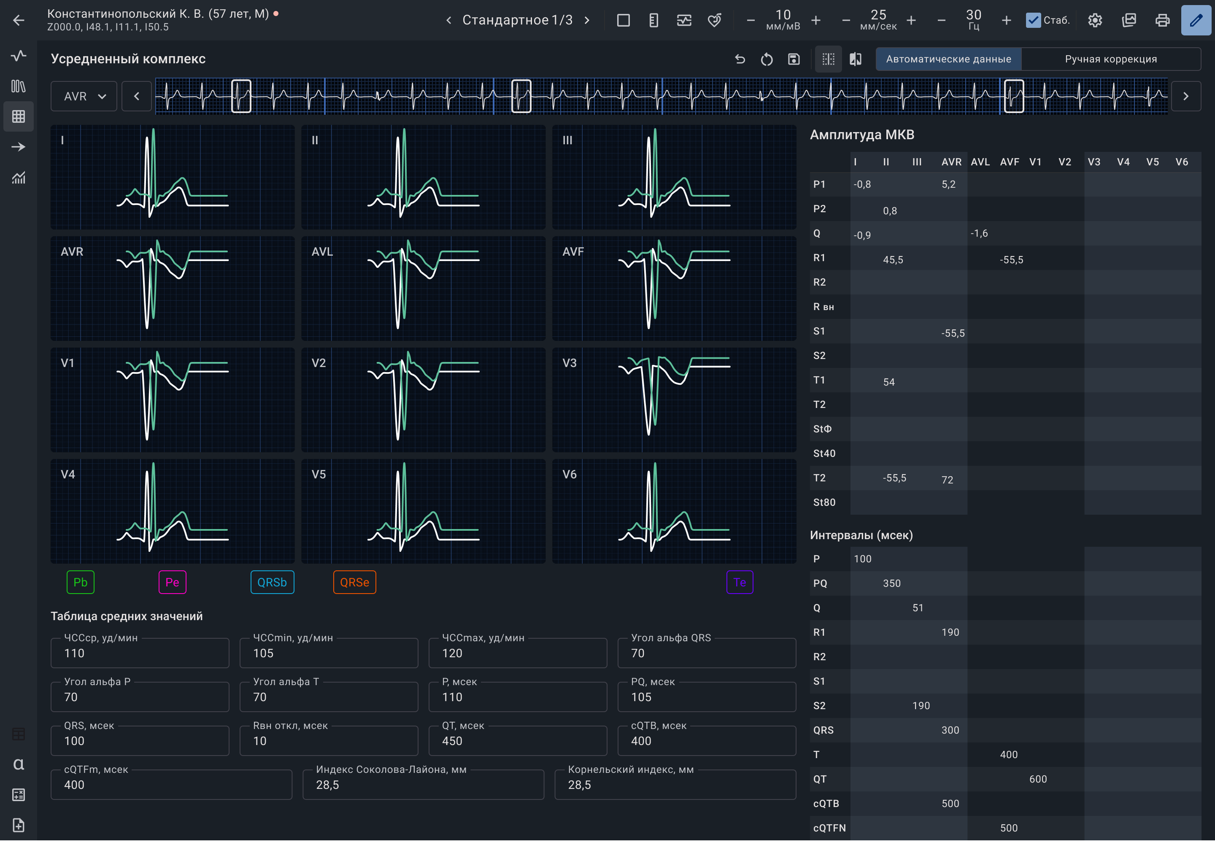Click the QT interval value 600
The image size is (1215, 845).
(1038, 779)
